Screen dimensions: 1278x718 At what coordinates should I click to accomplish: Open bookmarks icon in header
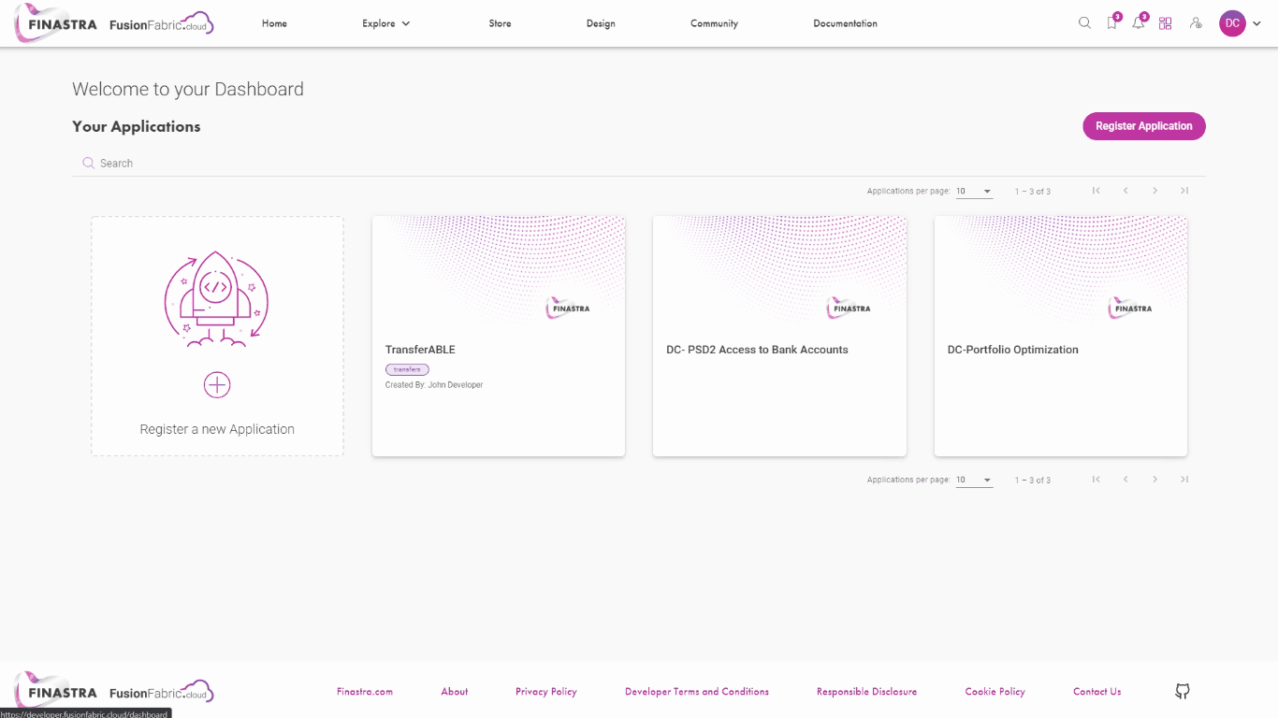1111,23
